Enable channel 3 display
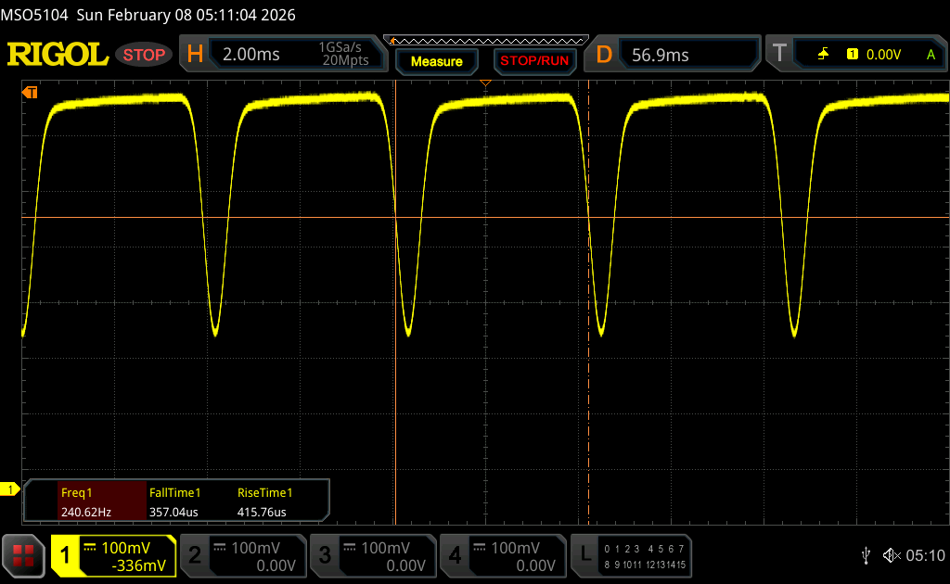This screenshot has height=584, width=950. tap(372, 555)
